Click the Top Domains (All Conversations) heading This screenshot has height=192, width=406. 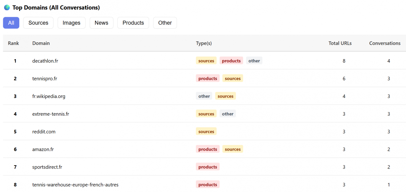[x=56, y=7]
